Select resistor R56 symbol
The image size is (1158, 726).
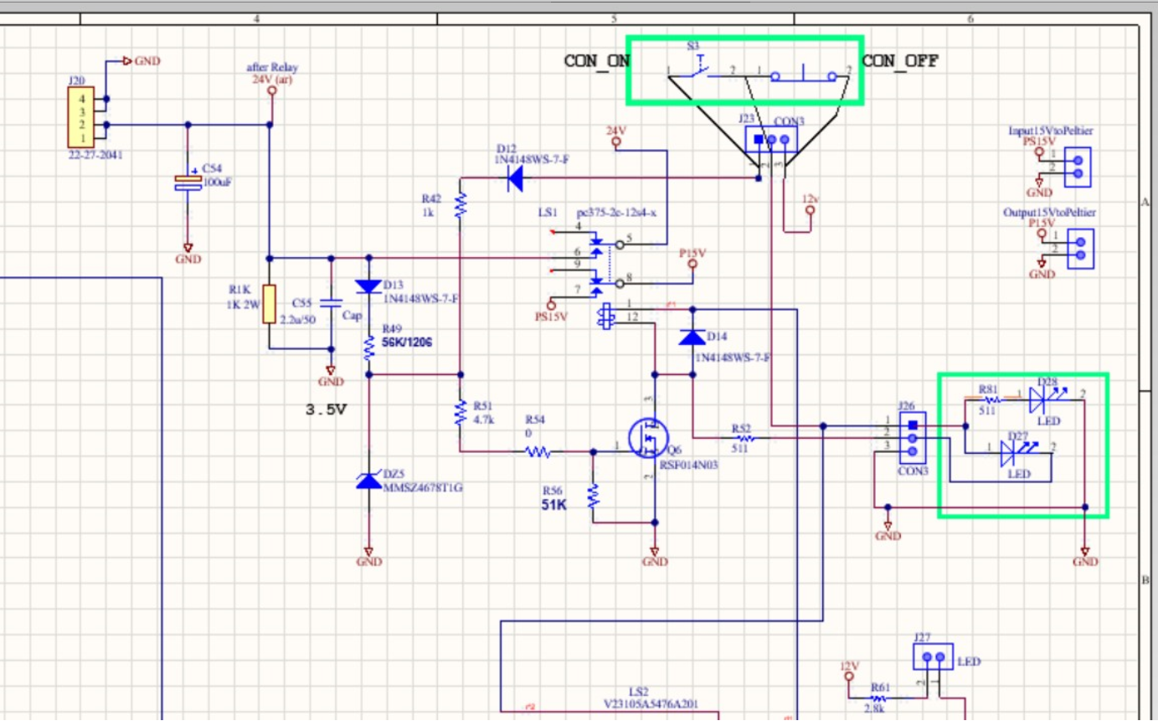pos(593,496)
